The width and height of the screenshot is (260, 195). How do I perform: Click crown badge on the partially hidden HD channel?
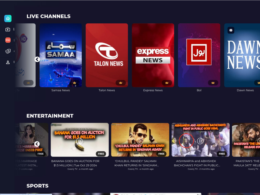28,83
